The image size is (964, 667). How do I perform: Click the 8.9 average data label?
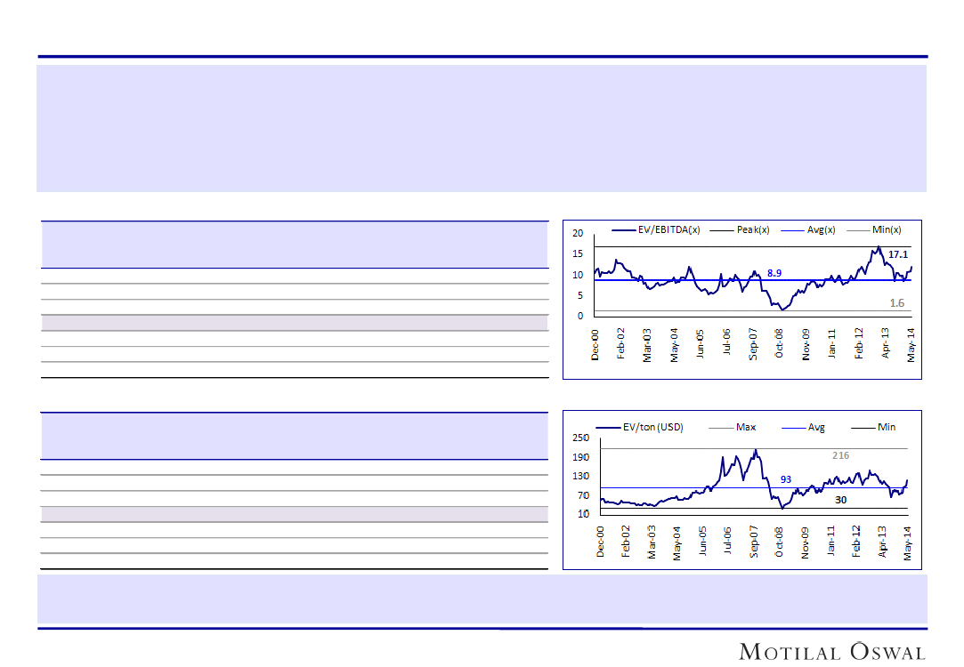[x=774, y=273]
